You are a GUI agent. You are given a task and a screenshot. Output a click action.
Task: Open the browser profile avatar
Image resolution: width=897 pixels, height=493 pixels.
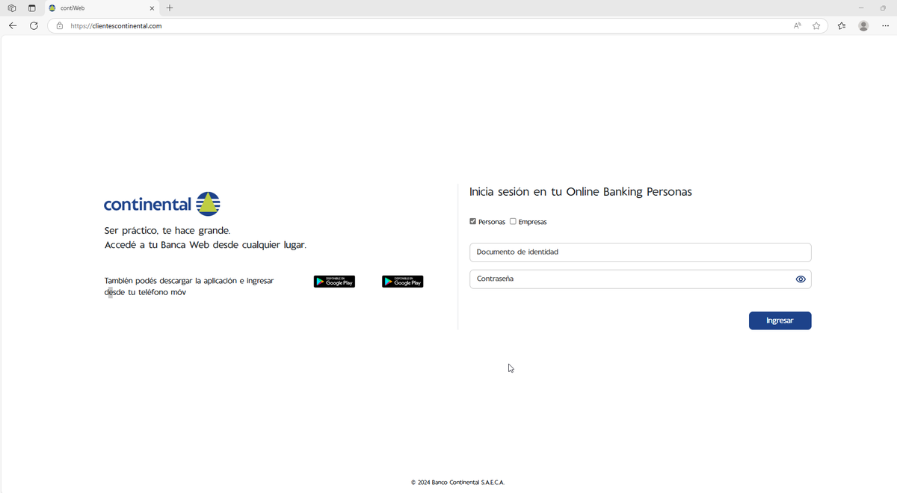pos(863,25)
